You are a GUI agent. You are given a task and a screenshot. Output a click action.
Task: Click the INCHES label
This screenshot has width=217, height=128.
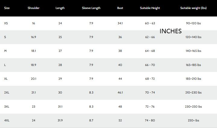(171, 31)
